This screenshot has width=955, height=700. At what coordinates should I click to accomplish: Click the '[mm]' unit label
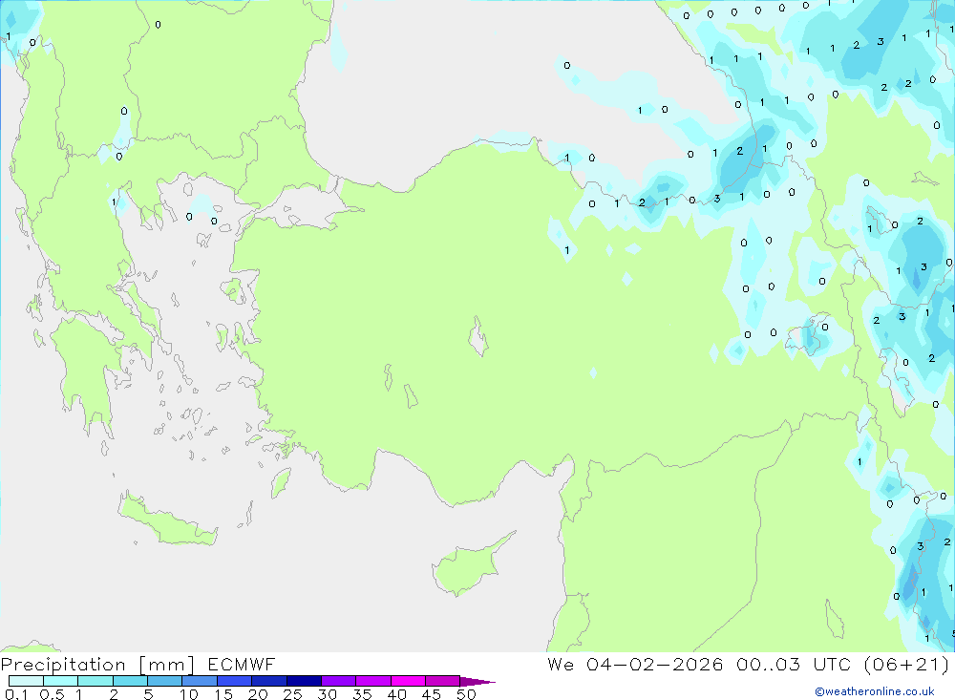[167, 665]
